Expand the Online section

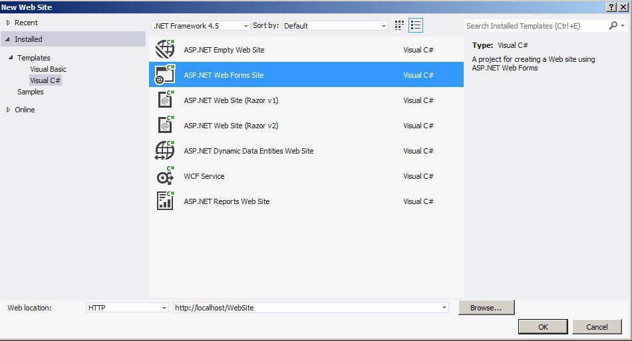click(8, 110)
